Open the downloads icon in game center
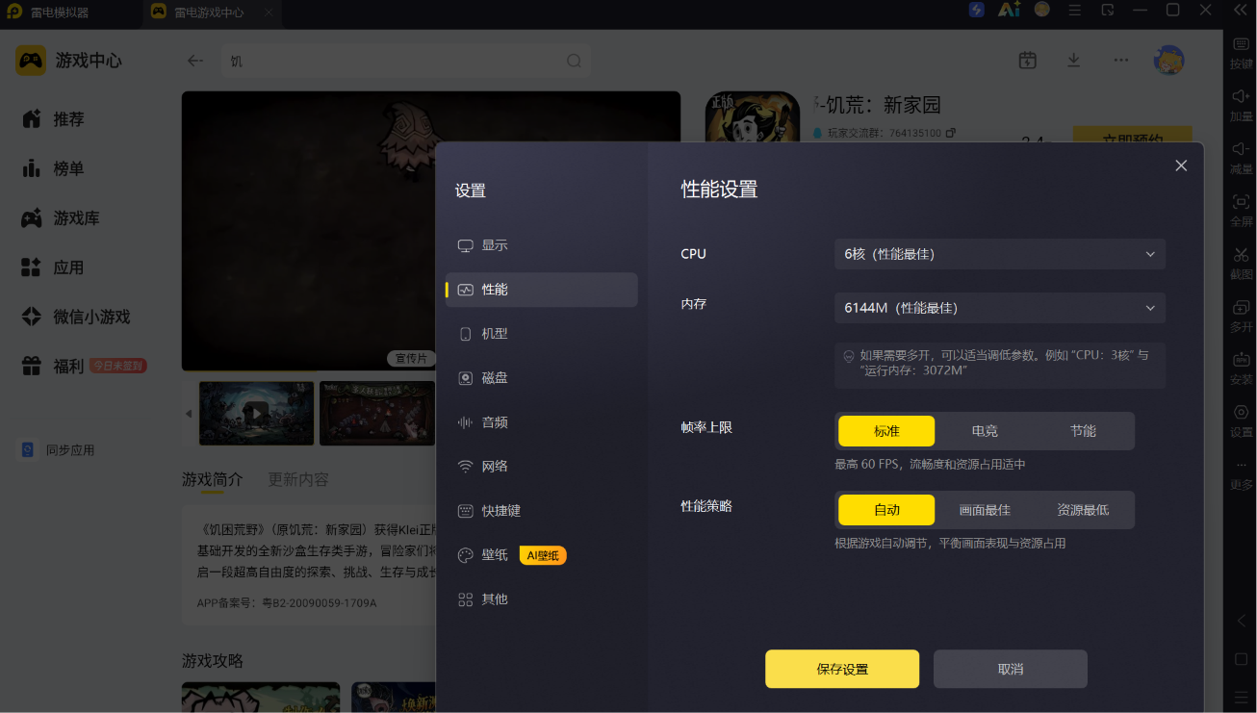Viewport: 1257px width, 713px height. click(1074, 61)
